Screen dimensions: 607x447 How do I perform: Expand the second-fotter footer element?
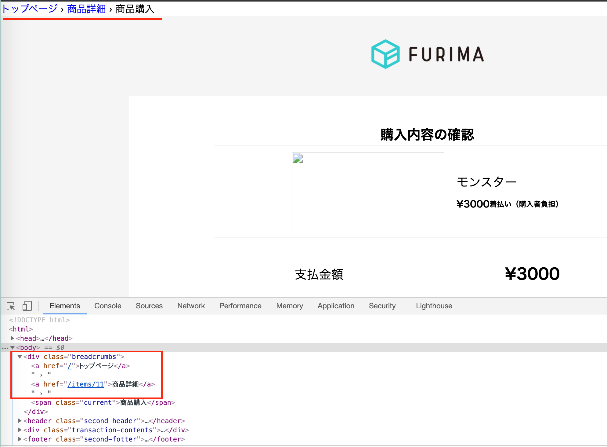(x=20, y=439)
